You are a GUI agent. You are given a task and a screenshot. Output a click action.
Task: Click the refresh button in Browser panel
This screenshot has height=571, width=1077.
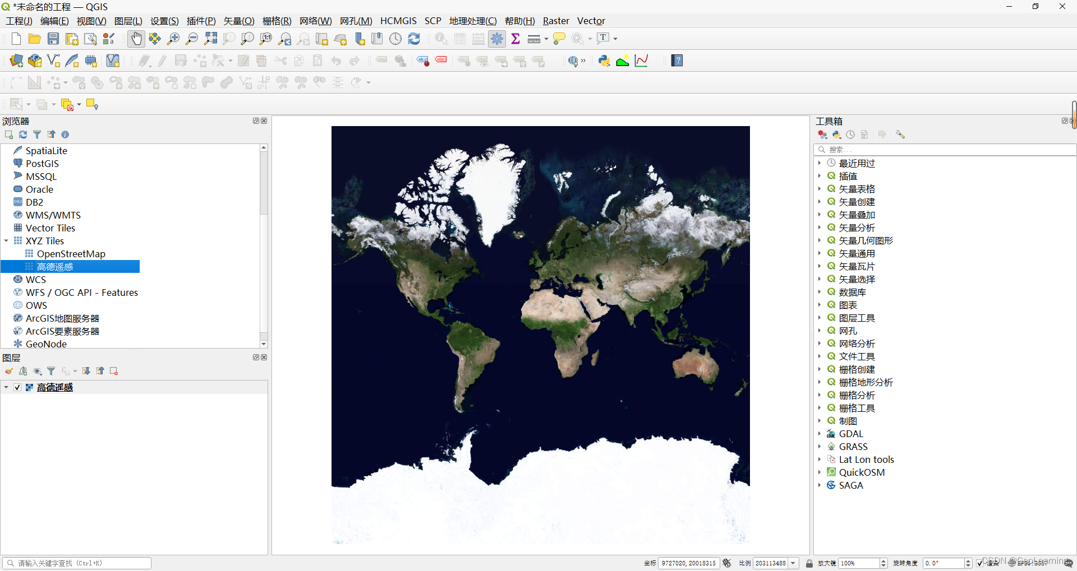[22, 134]
